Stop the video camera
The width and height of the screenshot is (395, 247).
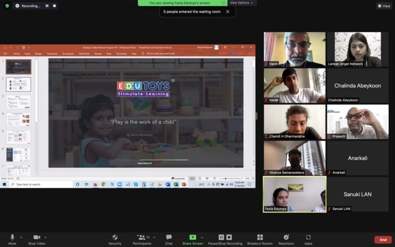[x=37, y=239]
